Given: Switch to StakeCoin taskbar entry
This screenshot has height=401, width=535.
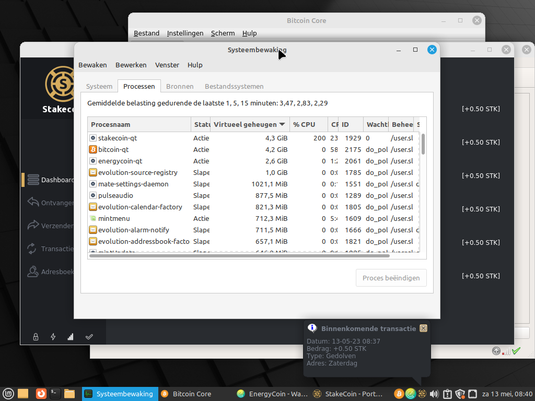Looking at the screenshot, I should (x=348, y=394).
